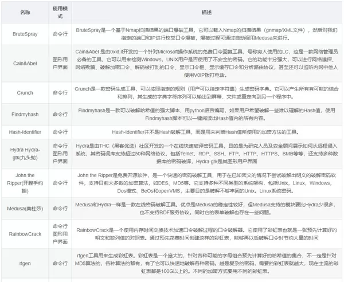Image resolution: width=344 pixels, height=282 pixels.
Task: Click the Crunch tool name
Action: 25,93
